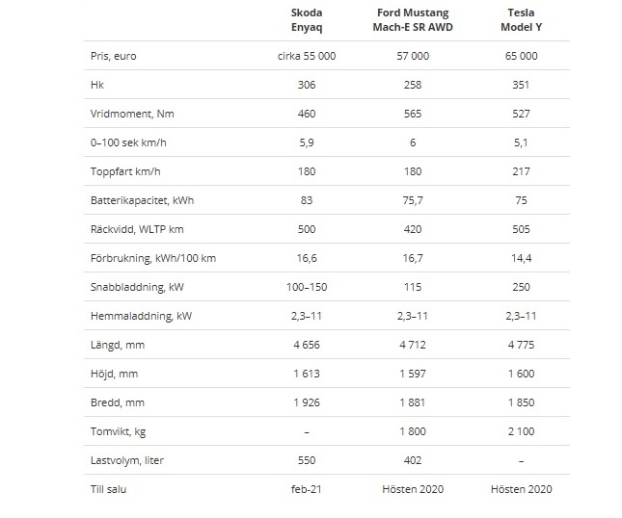Select the Längd, mm row label

[118, 345]
